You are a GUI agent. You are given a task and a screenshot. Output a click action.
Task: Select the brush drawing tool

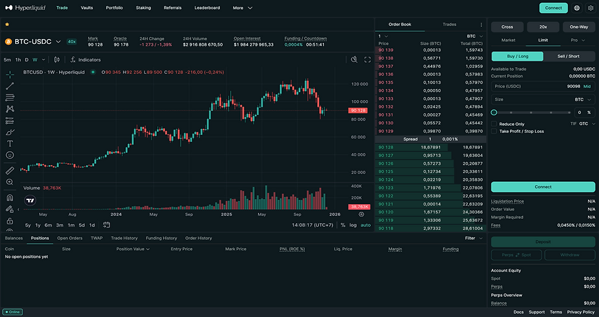tap(10, 132)
